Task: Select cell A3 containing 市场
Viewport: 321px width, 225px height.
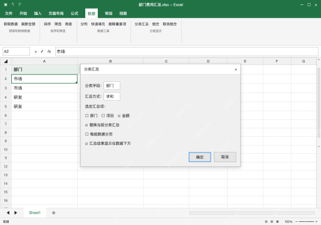Action: pyautogui.click(x=45, y=88)
